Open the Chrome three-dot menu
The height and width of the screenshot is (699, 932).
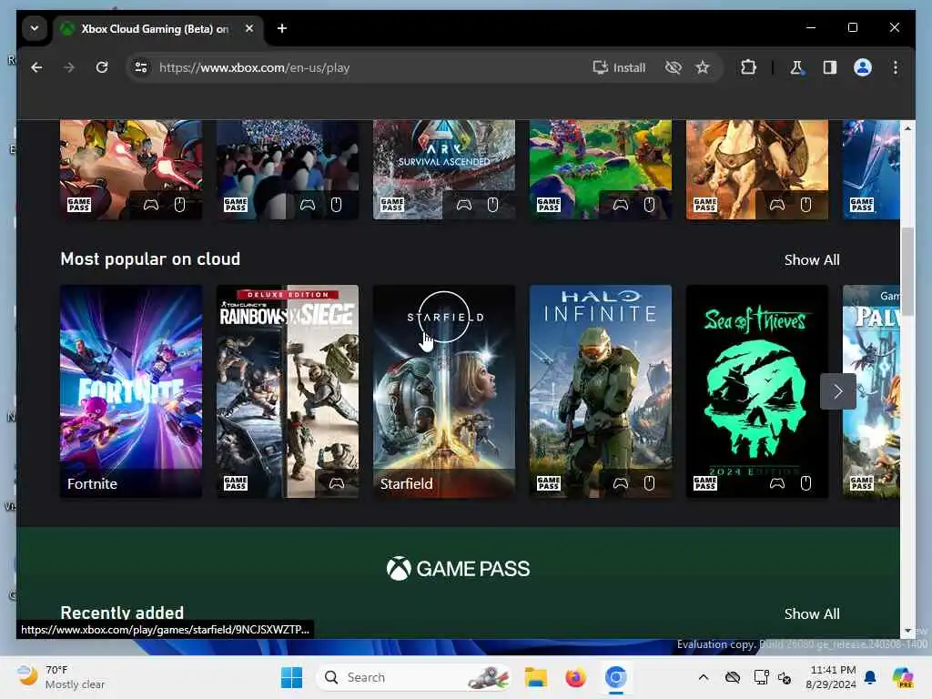[896, 67]
